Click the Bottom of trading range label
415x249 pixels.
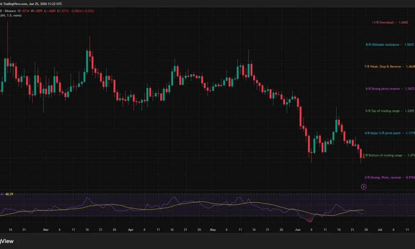tap(389, 155)
